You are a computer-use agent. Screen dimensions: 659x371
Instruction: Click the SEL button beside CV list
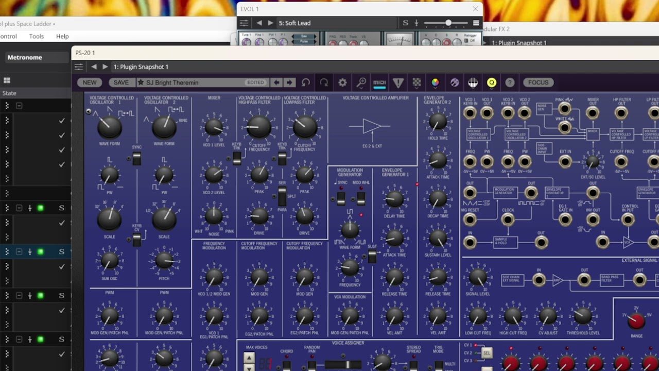487,353
